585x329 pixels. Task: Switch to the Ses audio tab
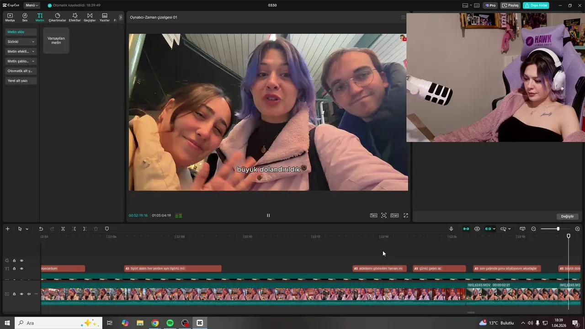pos(25,17)
